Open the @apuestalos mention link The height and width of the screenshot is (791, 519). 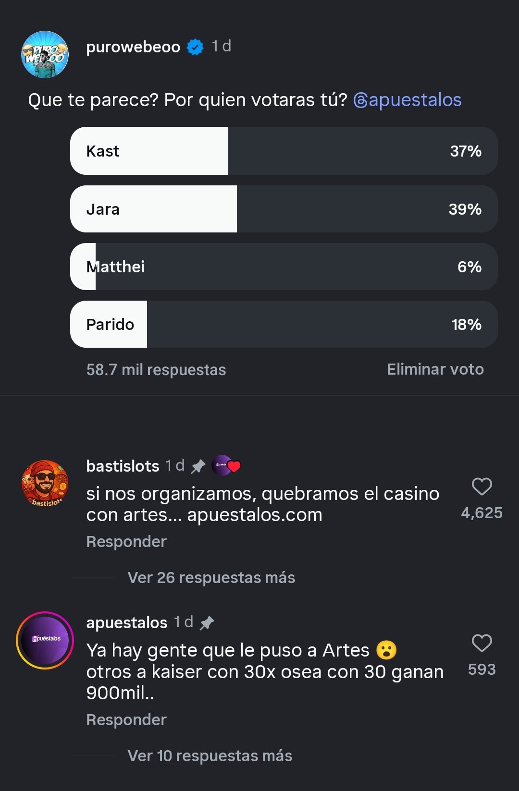coord(408,100)
